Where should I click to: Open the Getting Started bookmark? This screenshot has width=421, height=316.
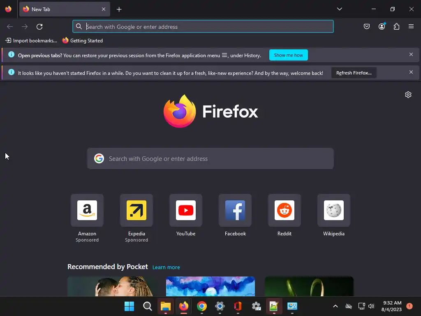pyautogui.click(x=82, y=41)
